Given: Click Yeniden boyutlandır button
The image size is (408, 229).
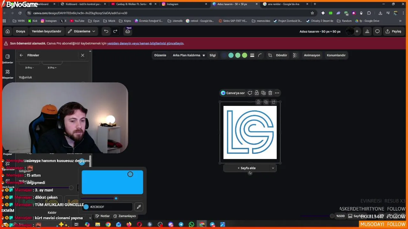Looking at the screenshot, I should tap(47, 31).
